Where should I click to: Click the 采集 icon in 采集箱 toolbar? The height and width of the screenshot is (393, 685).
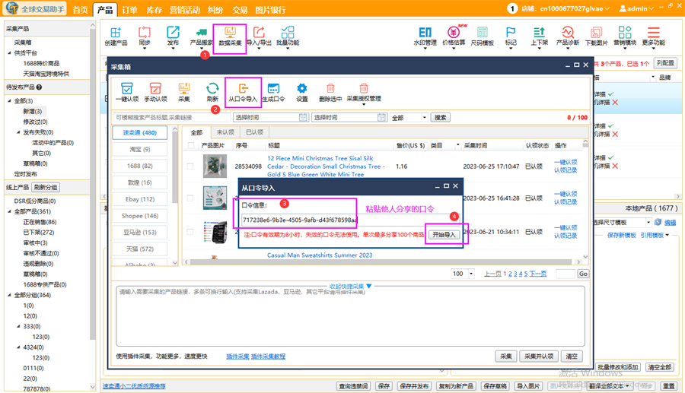pos(184,92)
